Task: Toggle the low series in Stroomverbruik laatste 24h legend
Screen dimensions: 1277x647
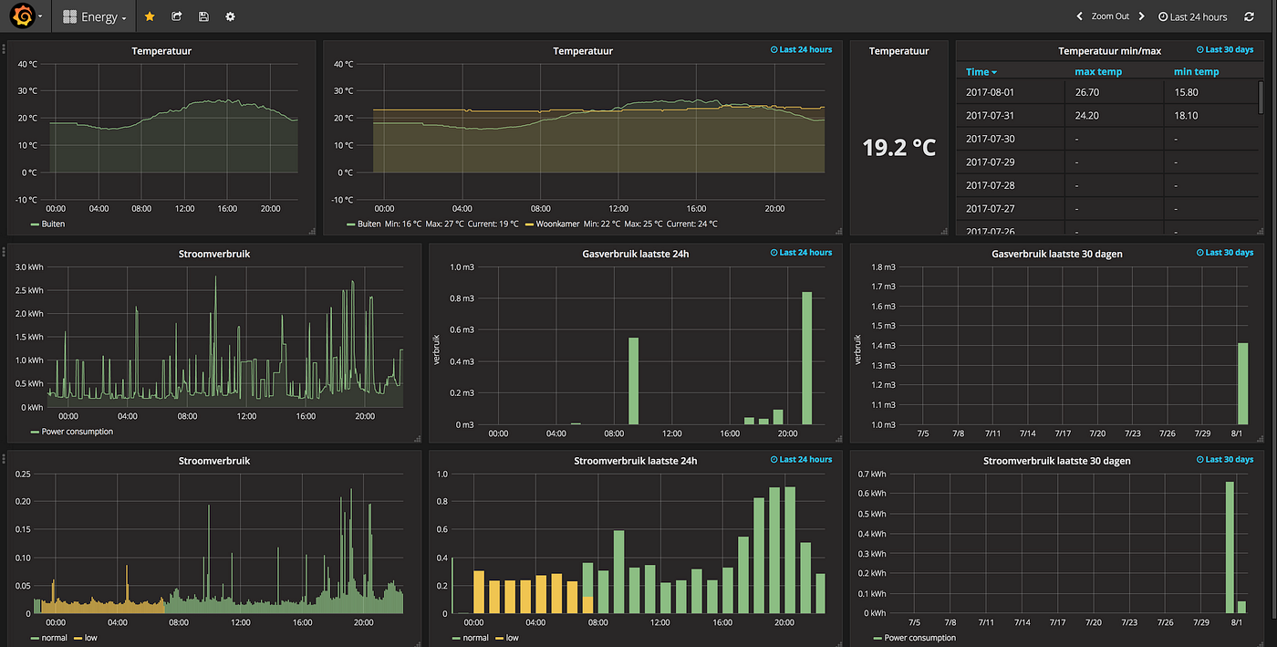Action: click(x=506, y=638)
